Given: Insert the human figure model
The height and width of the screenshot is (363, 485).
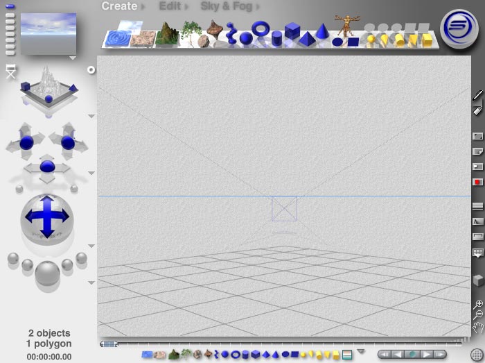Looking at the screenshot, I should [x=344, y=26].
